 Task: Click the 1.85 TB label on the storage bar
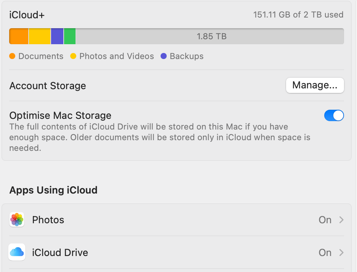[211, 36]
